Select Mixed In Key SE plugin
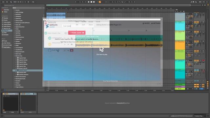The height and width of the screenshot is (118, 210). (x=23, y=69)
